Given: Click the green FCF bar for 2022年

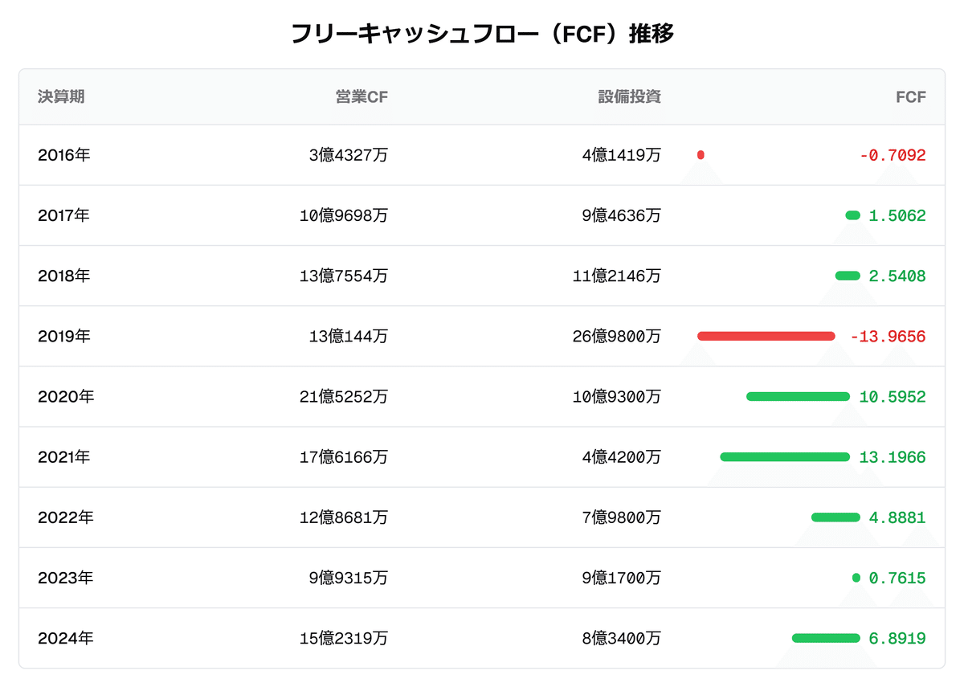Looking at the screenshot, I should [x=835, y=517].
